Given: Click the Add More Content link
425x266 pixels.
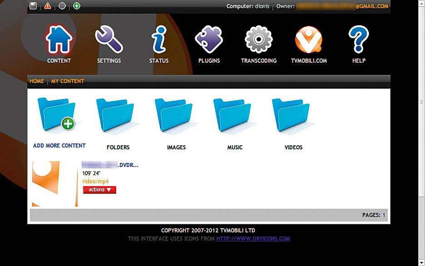Looking at the screenshot, I should 59,145.
